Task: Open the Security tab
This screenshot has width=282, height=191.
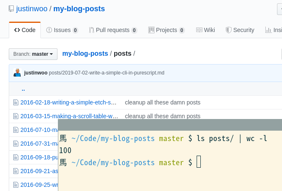Action: [240, 30]
